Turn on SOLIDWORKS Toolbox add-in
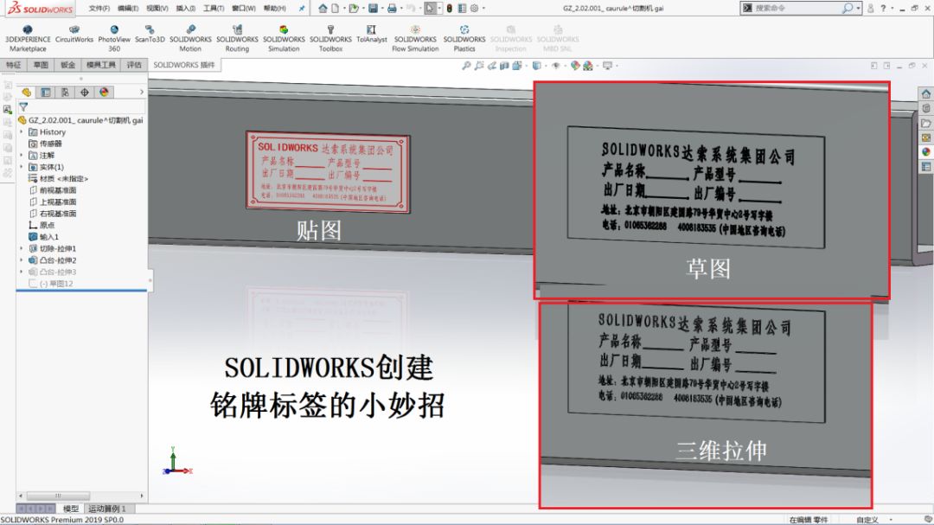Viewport: 934px width, 525px height. pos(330,39)
